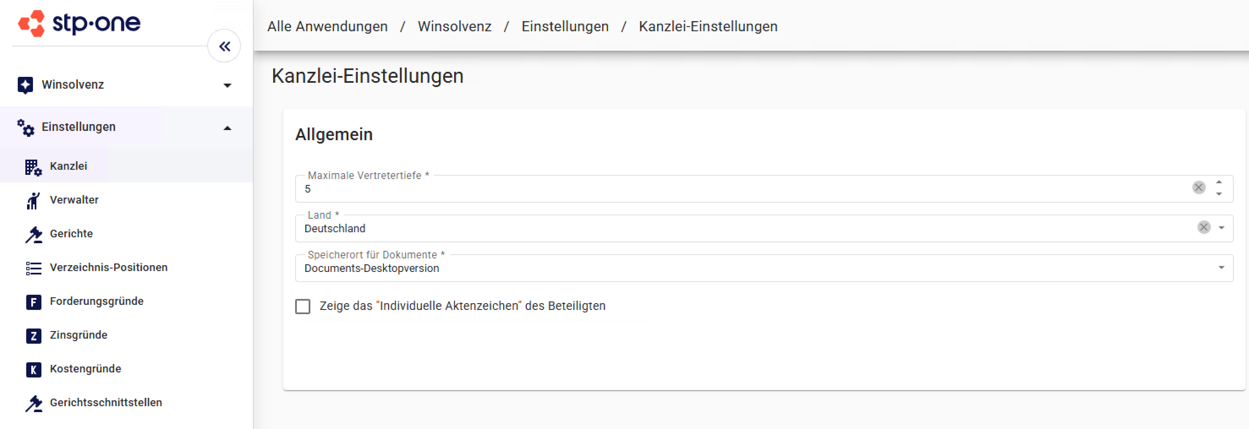This screenshot has height=429, width=1249.
Task: Open Gerichte settings in the sidebar
Action: (x=126, y=234)
